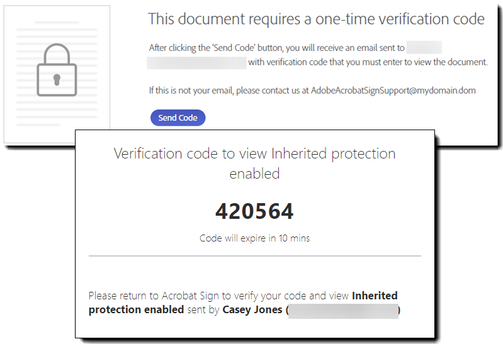Click the blurred address before 'with verification code'

[196, 62]
